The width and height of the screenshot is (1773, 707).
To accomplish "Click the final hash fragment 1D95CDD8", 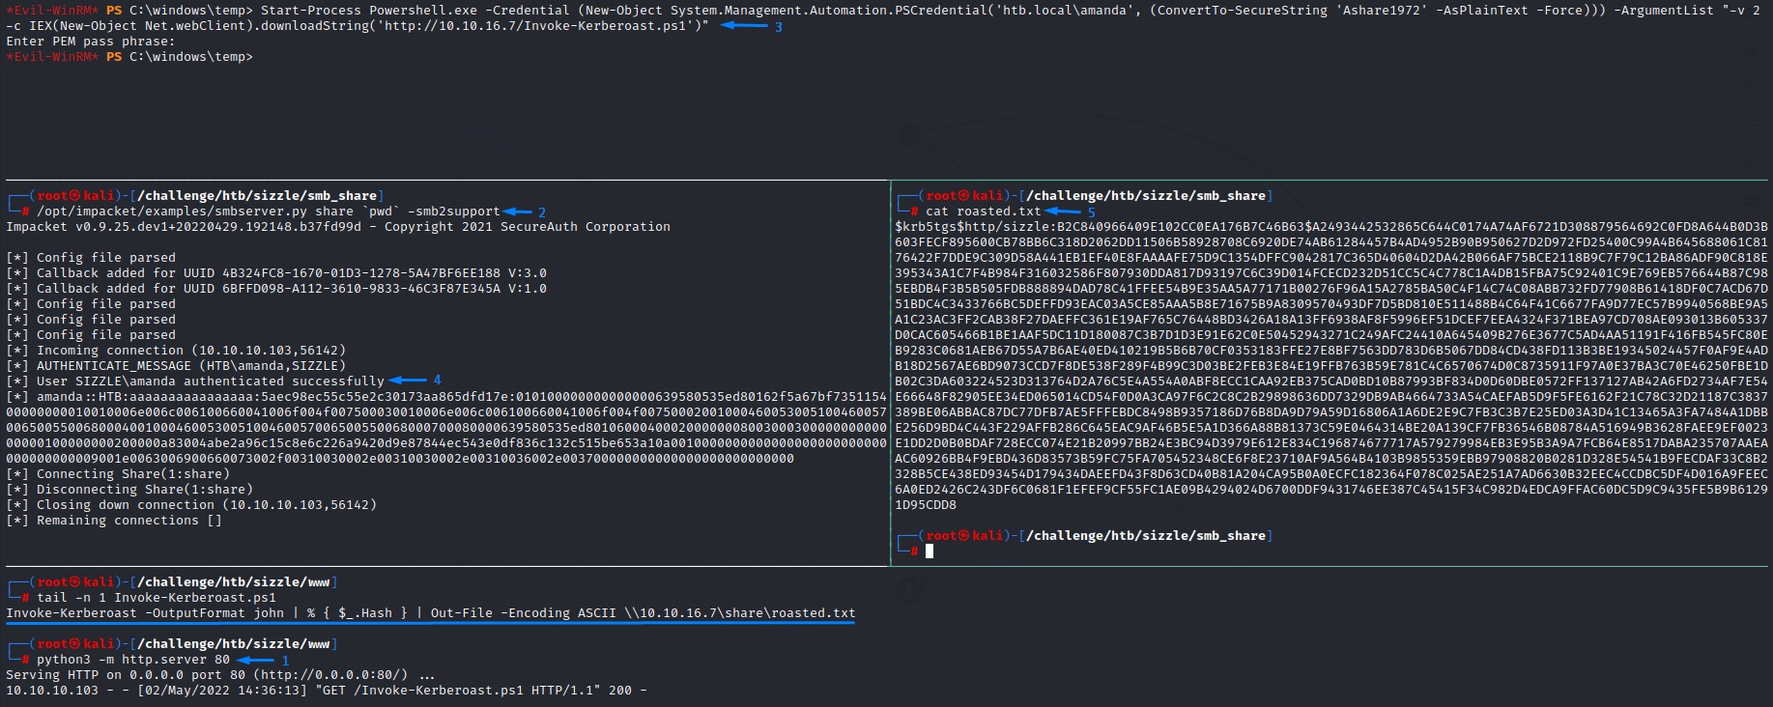I will coord(926,505).
